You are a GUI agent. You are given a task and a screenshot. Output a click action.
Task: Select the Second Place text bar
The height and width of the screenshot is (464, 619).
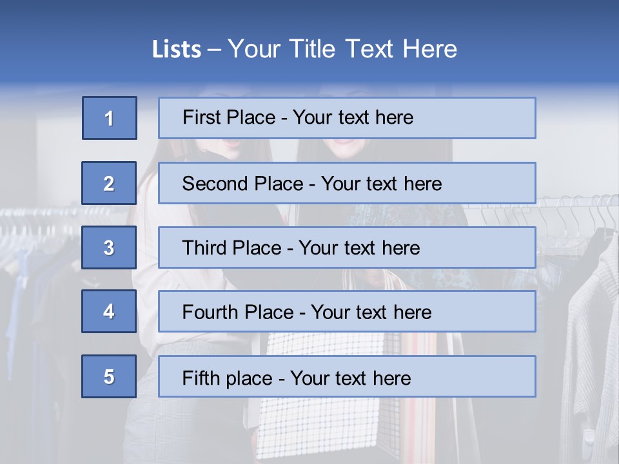(347, 183)
